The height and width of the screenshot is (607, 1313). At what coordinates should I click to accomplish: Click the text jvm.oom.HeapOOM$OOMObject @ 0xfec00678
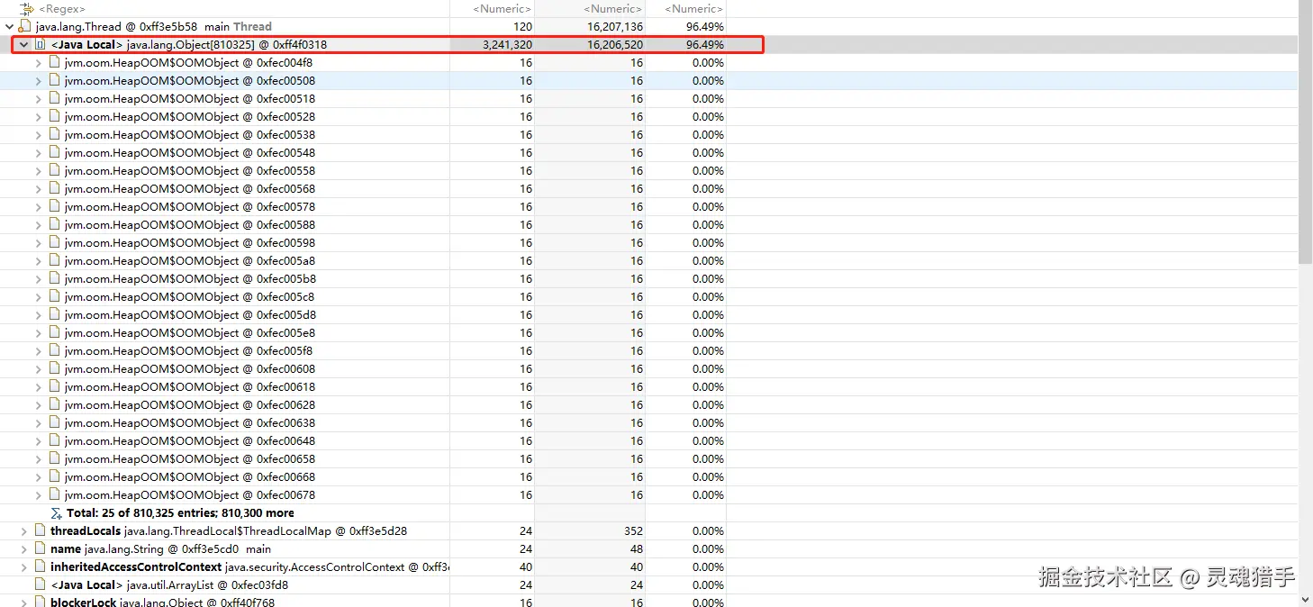click(190, 495)
